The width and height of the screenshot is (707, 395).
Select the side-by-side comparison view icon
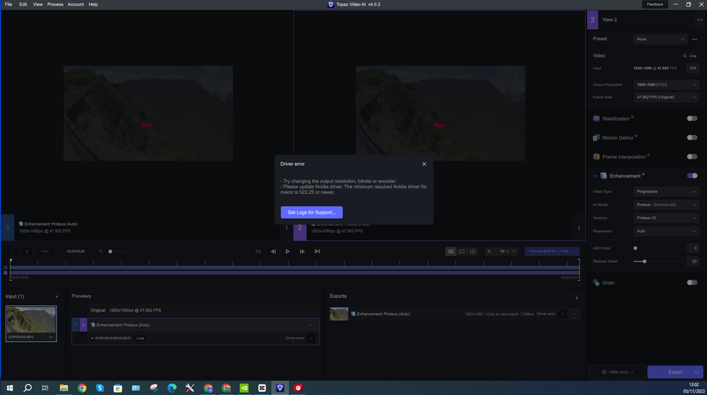(451, 251)
